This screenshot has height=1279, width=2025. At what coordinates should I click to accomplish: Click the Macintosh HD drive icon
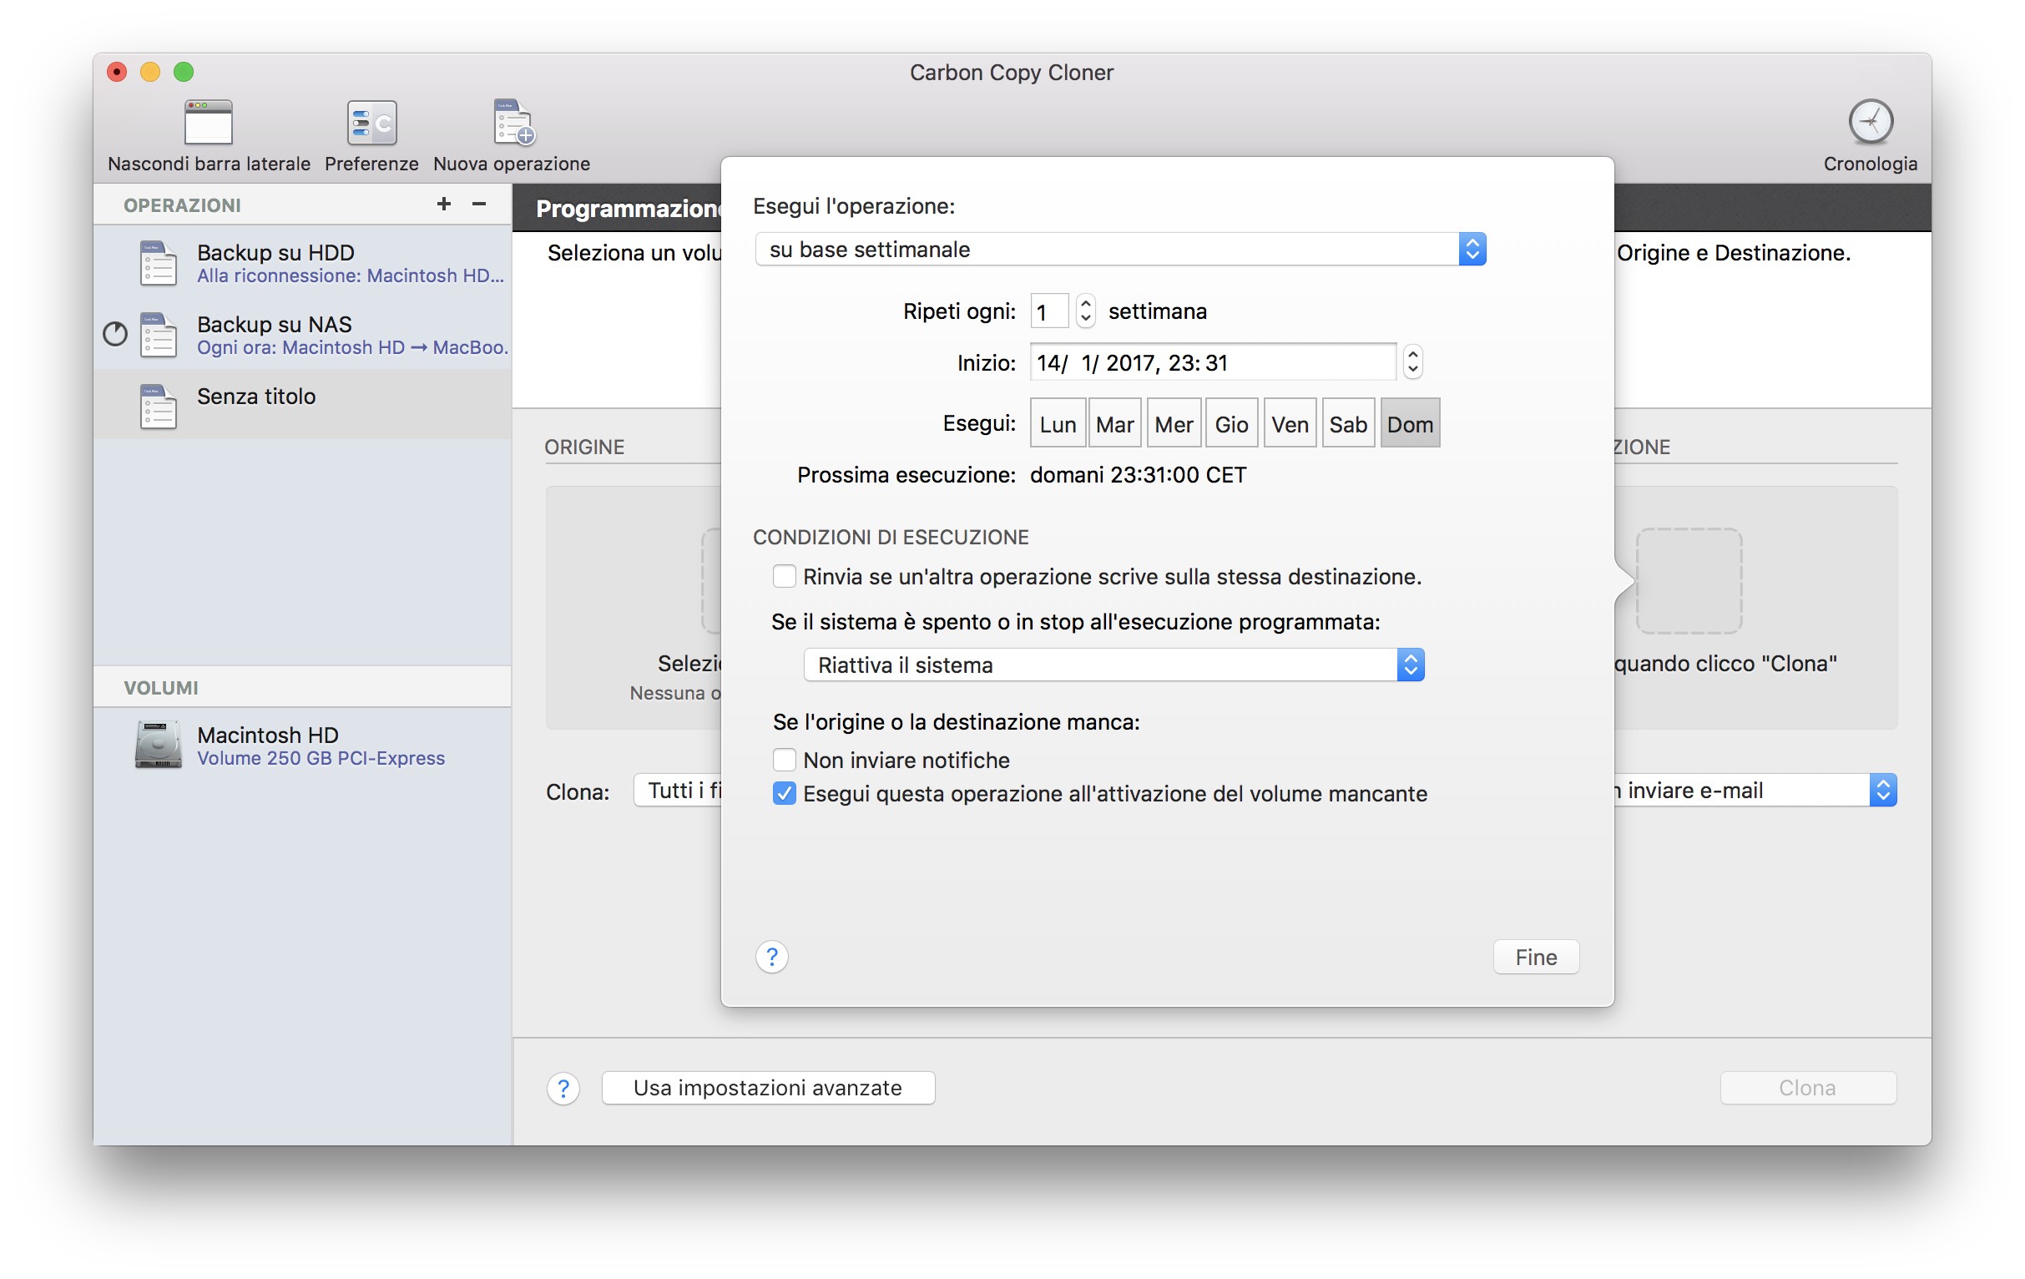[x=158, y=744]
